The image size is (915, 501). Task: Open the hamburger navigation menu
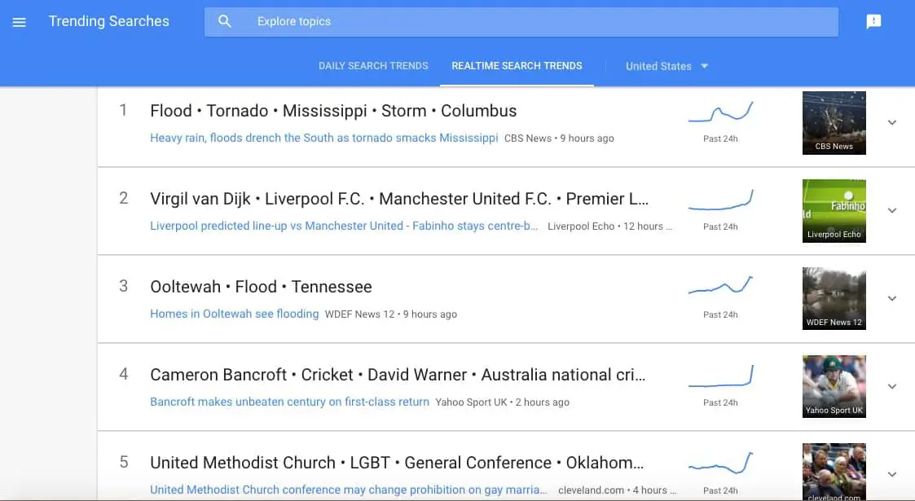pyautogui.click(x=20, y=22)
